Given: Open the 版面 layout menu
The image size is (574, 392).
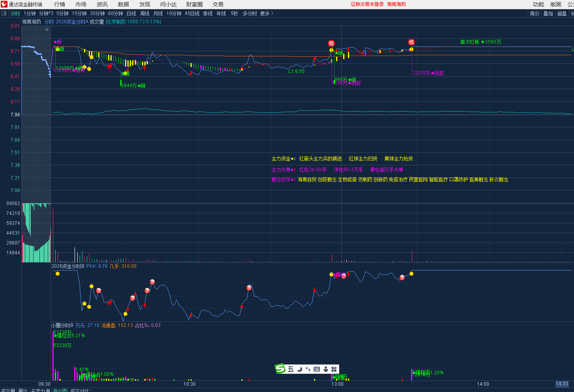Looking at the screenshot, I should coord(555,4).
